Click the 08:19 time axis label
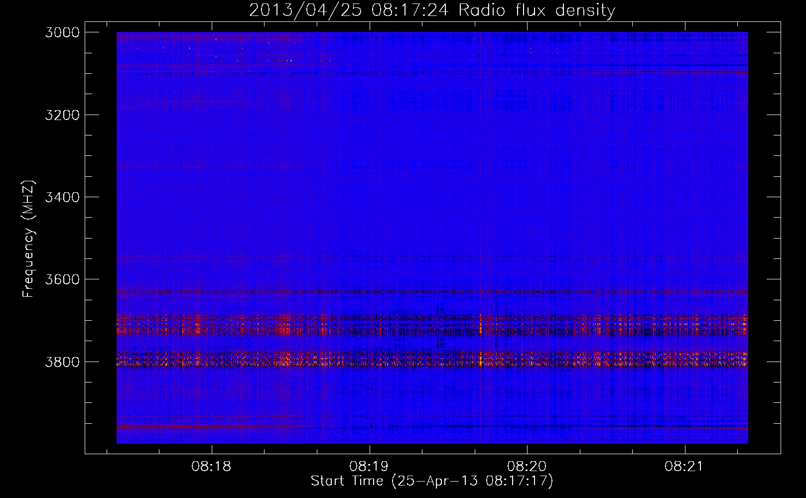 [369, 467]
